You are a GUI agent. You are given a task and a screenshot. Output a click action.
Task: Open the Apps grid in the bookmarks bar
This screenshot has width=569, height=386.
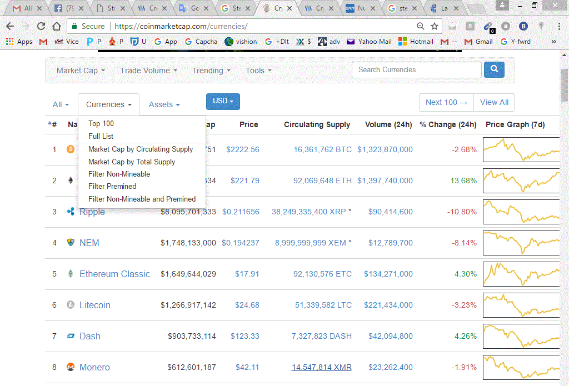[x=19, y=42]
